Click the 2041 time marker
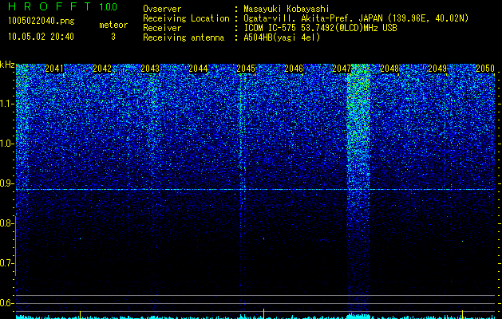 pos(54,69)
